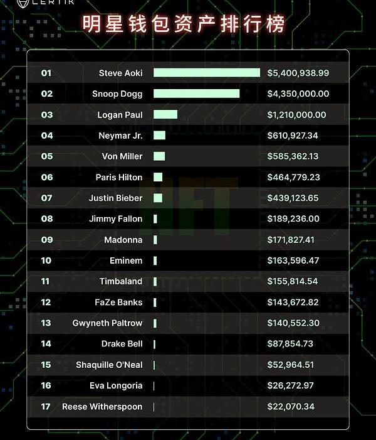Click Justin Bieber's $439,123.65 value
The image size is (376, 440).
(x=293, y=198)
